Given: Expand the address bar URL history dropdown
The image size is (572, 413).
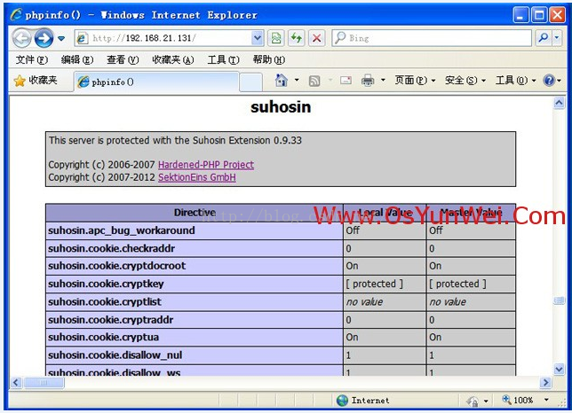Looking at the screenshot, I should (258, 38).
